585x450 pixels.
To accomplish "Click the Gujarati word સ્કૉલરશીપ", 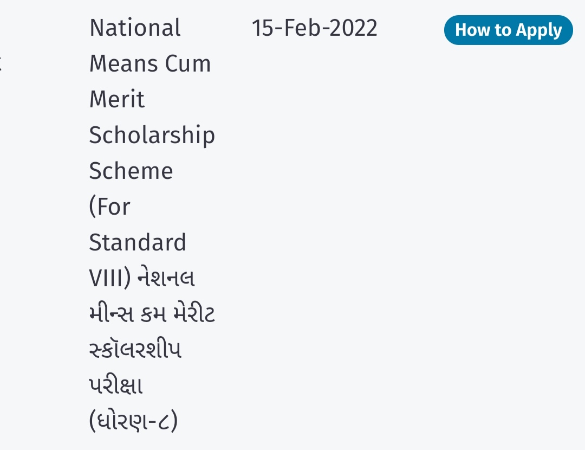I will coord(135,350).
